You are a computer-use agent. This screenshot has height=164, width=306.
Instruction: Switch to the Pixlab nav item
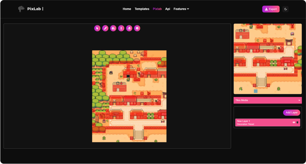click(157, 9)
